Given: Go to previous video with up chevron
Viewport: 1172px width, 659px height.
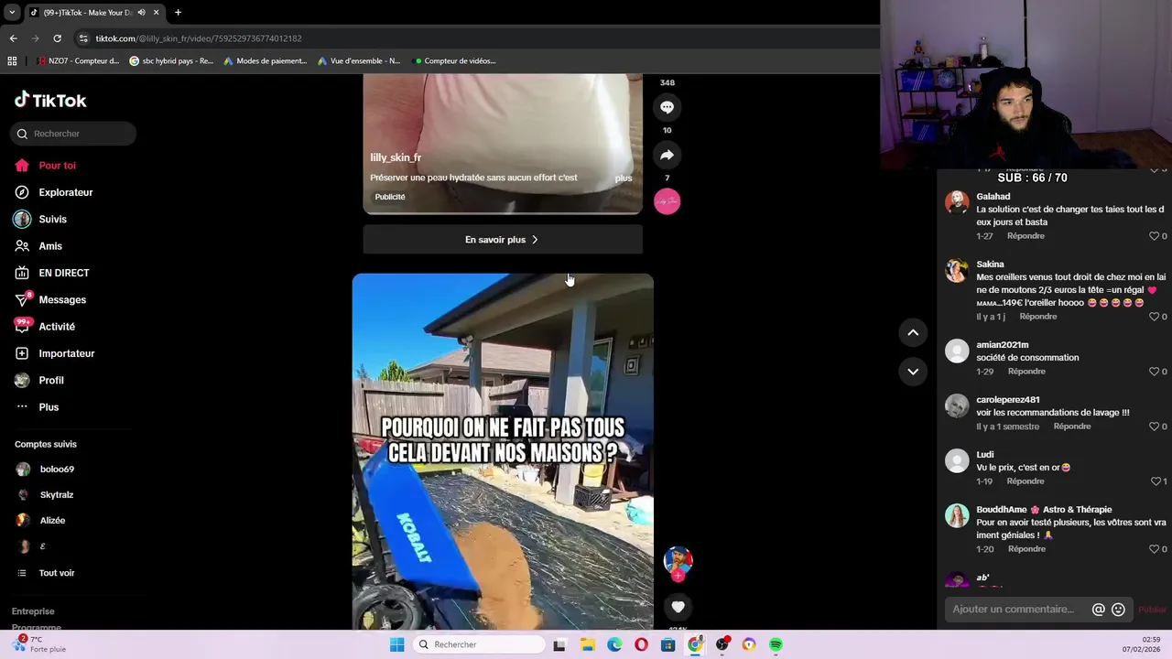Looking at the screenshot, I should pos(913,332).
